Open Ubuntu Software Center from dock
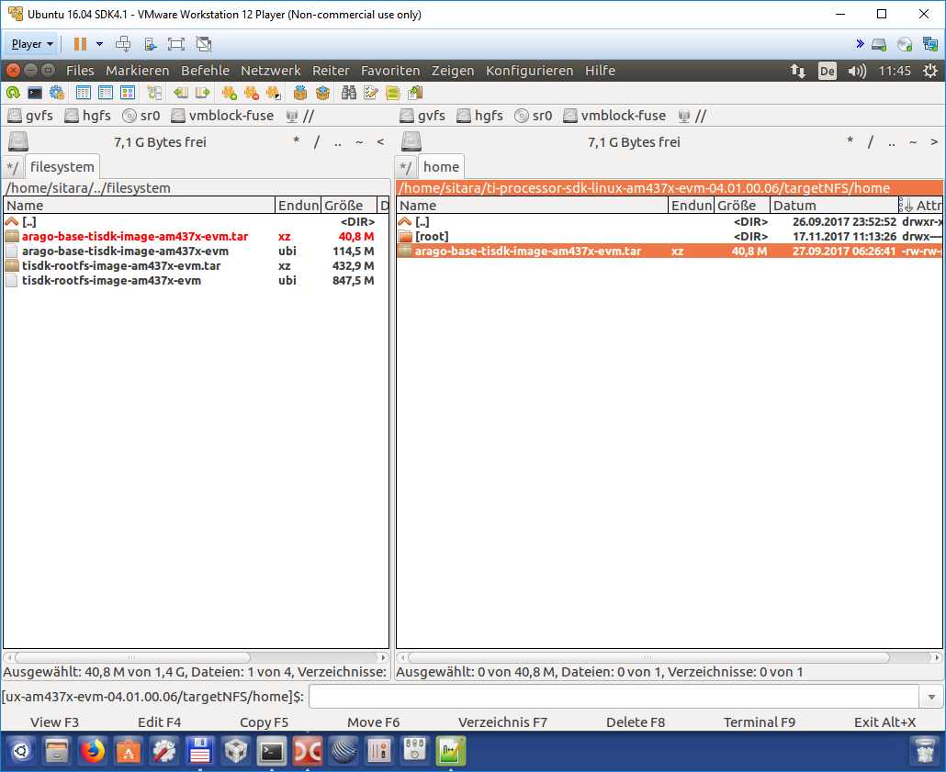 (128, 752)
